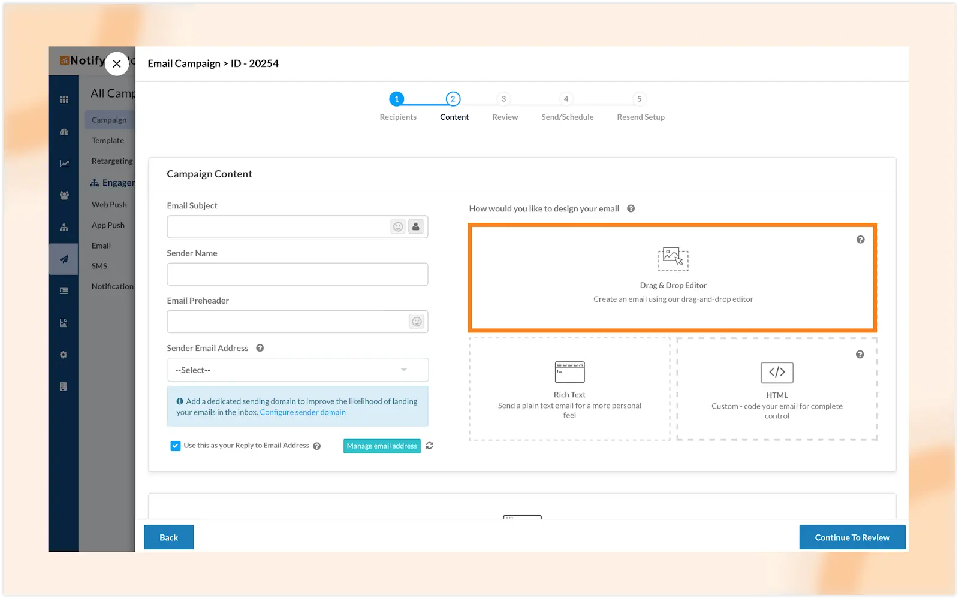Follow the Configure sender domain link
Viewport: 959px width, 599px height.
(x=303, y=412)
